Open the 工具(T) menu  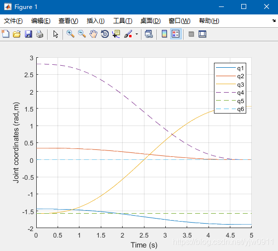click(x=123, y=21)
